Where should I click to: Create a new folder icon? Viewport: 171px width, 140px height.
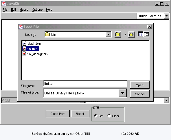pos(132,35)
